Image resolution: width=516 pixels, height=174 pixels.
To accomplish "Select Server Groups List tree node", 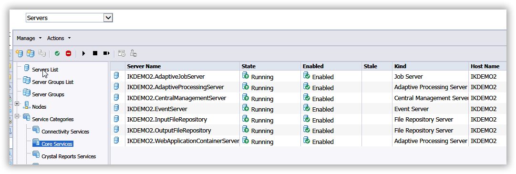I will 52,82.
